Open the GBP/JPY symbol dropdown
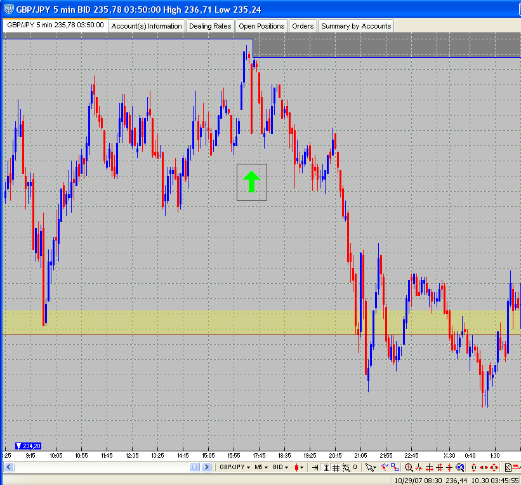This screenshot has height=485, width=521. click(233, 468)
